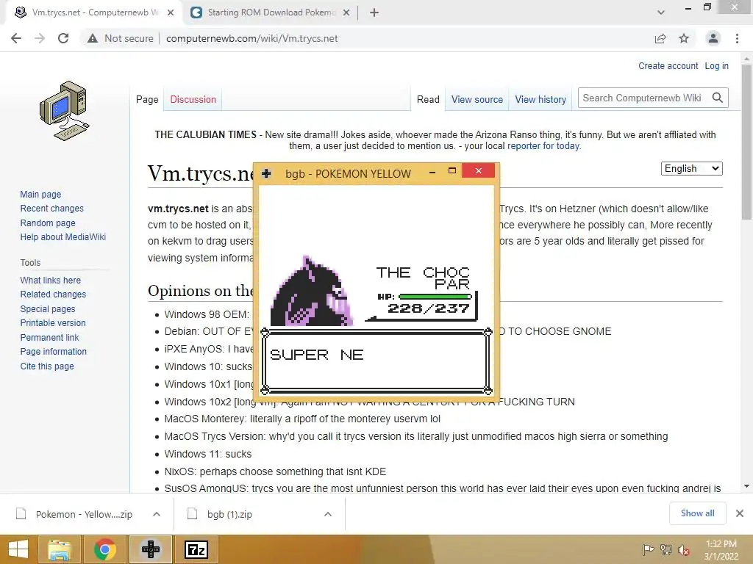753x564 pixels.
Task: Click the Permanent link
Action: tap(49, 337)
